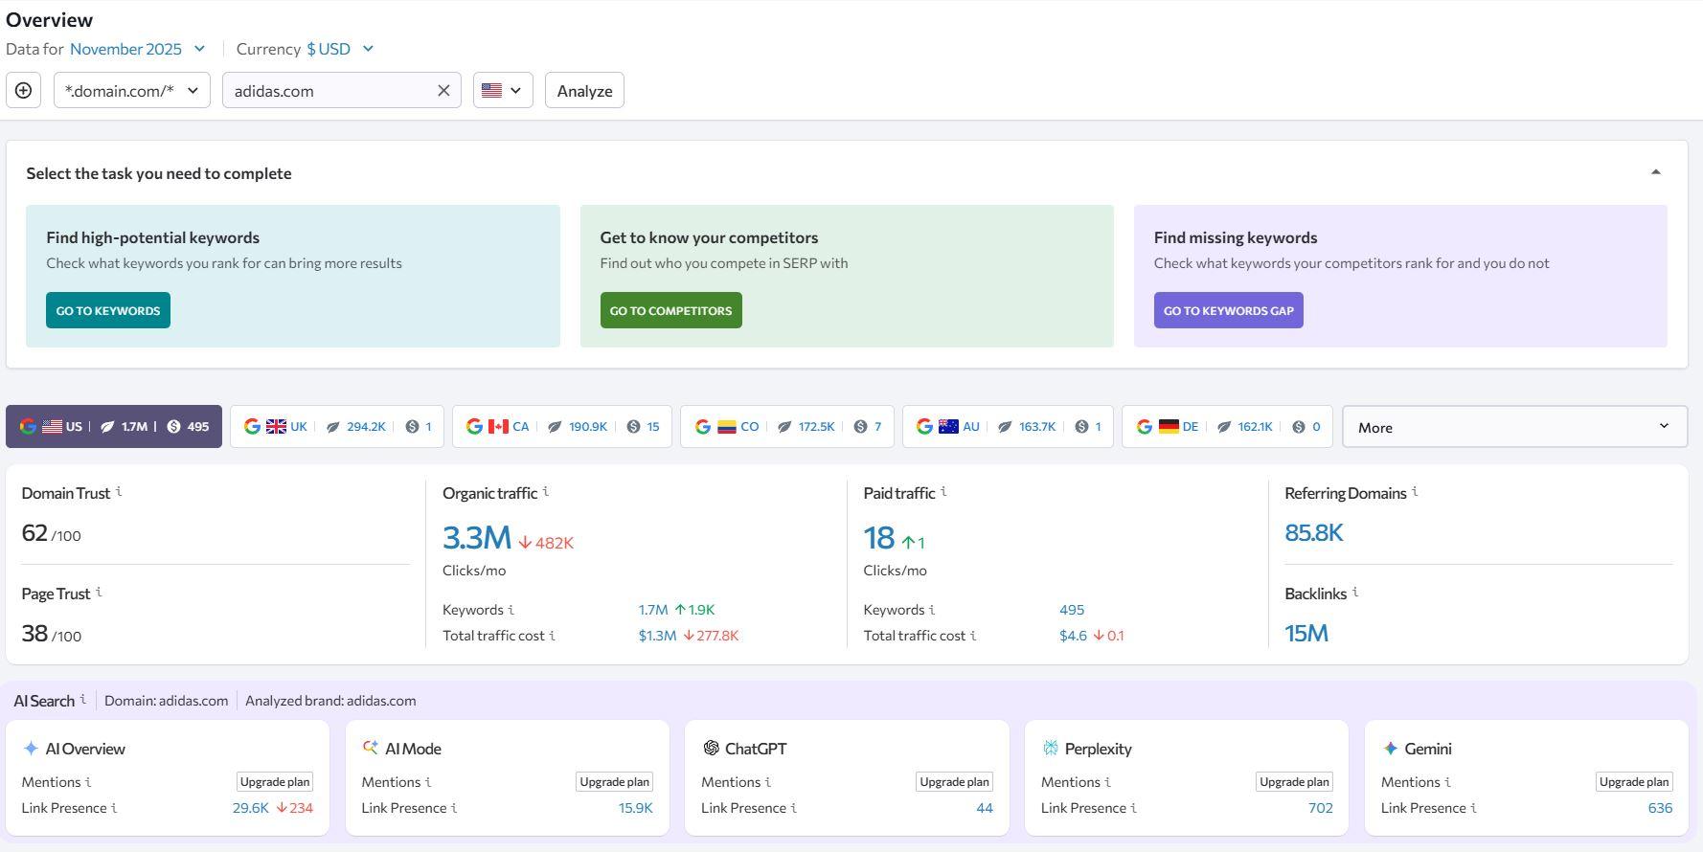Open the *.domain.com/* scope dropdown

(132, 91)
